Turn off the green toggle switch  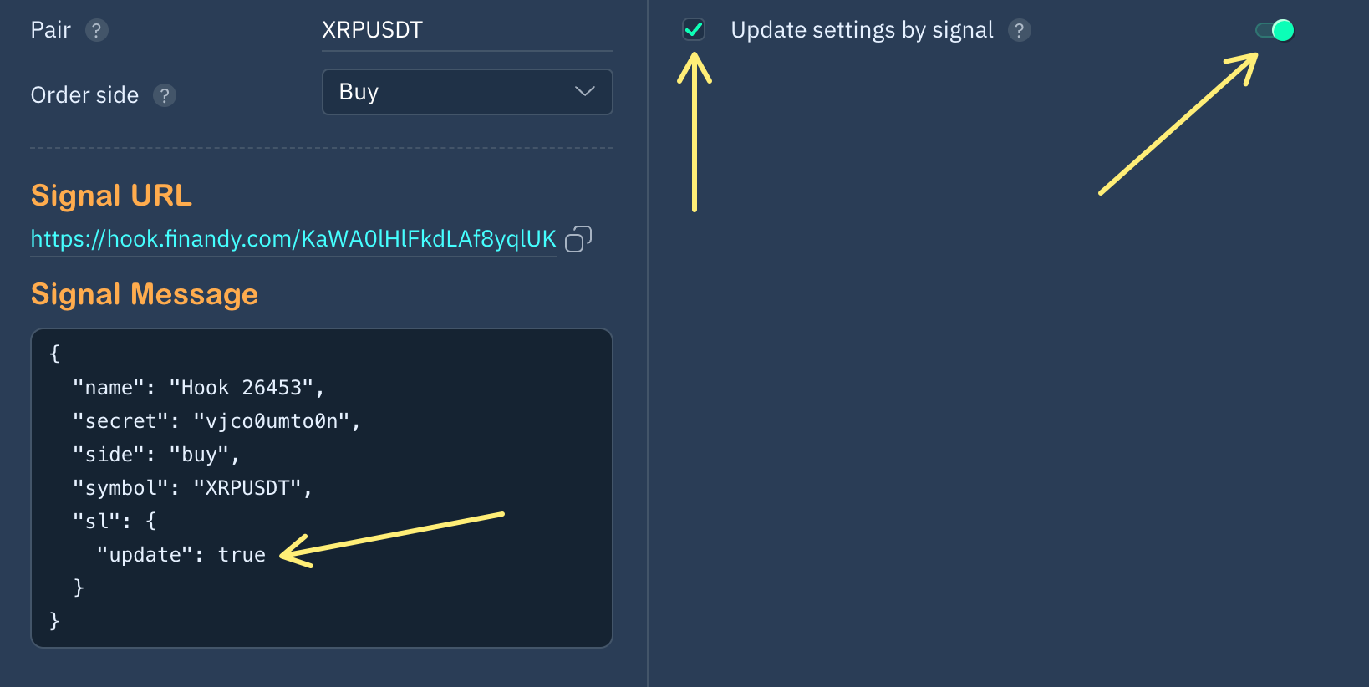(1275, 31)
